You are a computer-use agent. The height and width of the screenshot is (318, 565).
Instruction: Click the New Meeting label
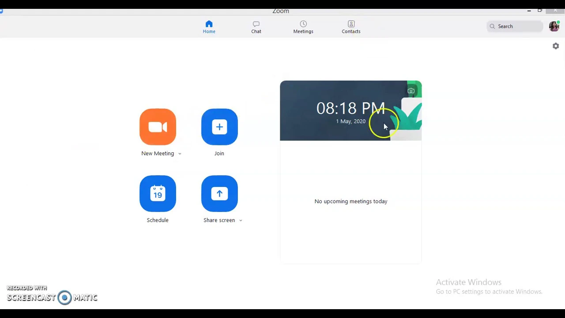tap(158, 153)
